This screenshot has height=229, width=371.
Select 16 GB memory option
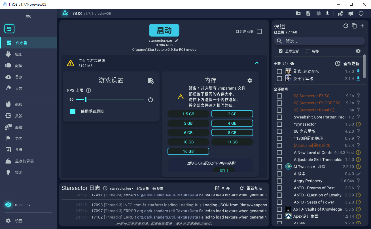point(188,151)
